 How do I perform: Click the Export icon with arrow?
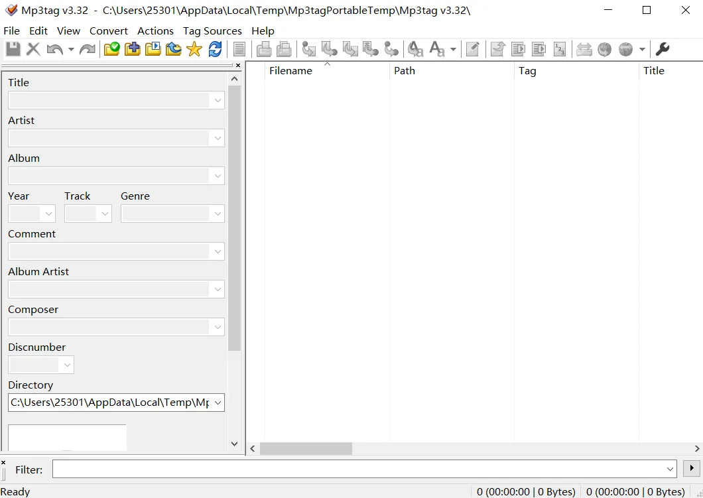497,49
